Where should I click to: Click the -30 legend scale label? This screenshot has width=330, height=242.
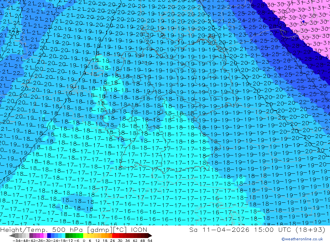(x=47, y=241)
